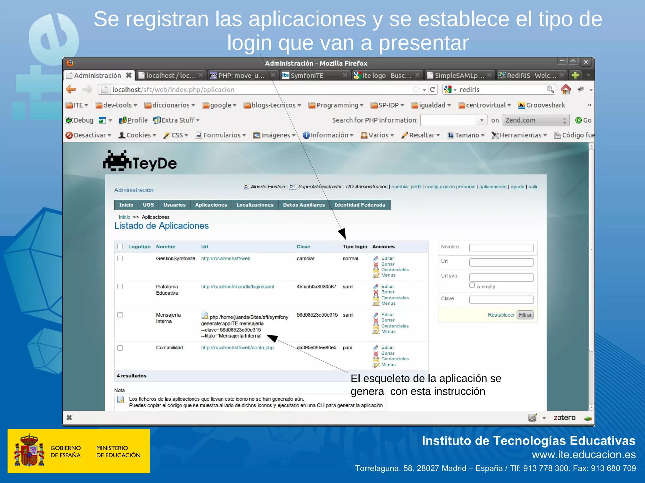Click the salir logout link

pos(533,187)
